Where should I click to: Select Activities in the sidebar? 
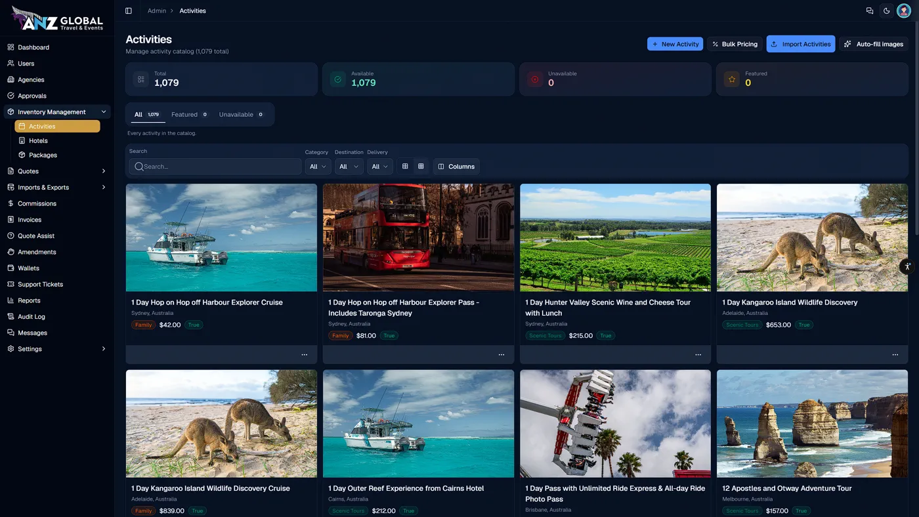coord(57,126)
